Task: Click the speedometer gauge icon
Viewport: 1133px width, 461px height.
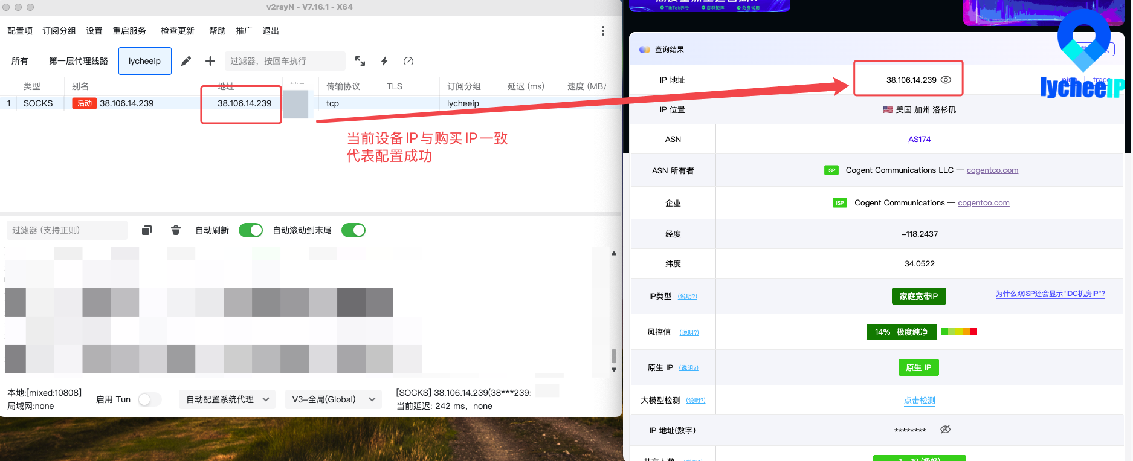Action: (x=408, y=61)
